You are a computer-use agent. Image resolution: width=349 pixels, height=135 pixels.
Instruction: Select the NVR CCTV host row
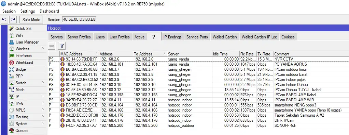pos(198,59)
